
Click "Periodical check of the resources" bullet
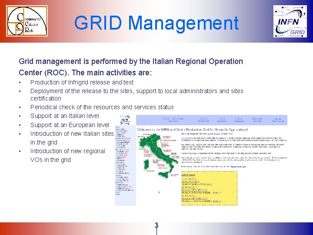(x=102, y=107)
